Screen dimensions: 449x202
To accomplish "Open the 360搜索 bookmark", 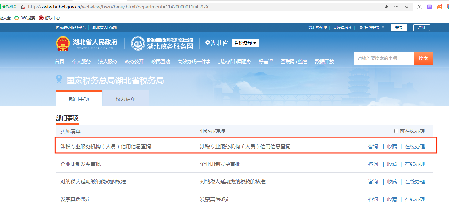I will pyautogui.click(x=25, y=18).
